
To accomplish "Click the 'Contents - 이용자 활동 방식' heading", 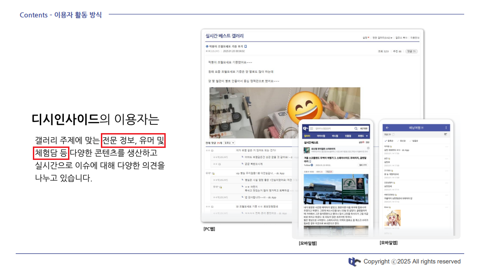I will coord(61,15).
